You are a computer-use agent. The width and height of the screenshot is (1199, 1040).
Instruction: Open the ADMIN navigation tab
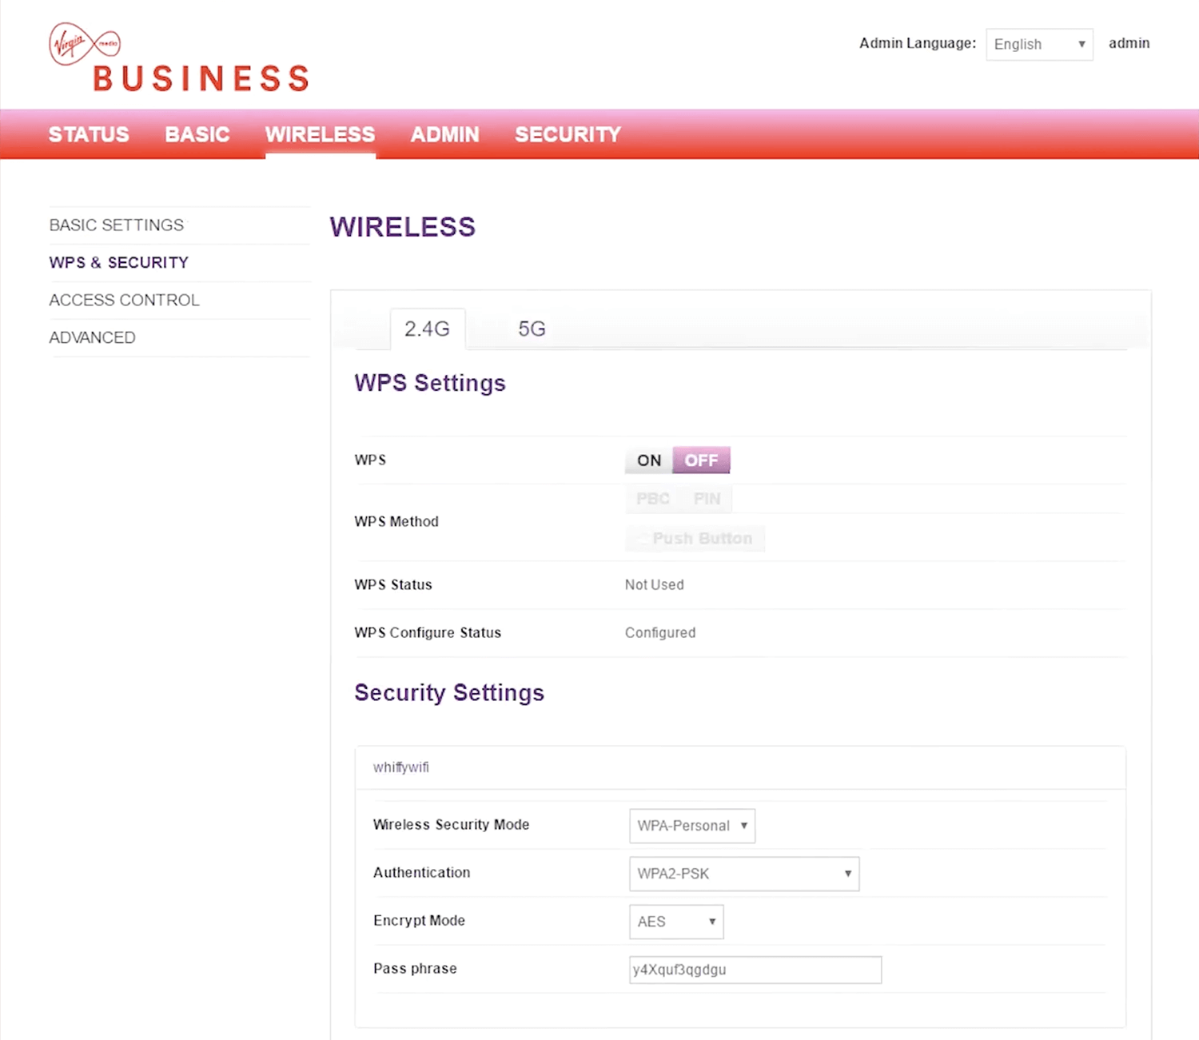tap(444, 134)
